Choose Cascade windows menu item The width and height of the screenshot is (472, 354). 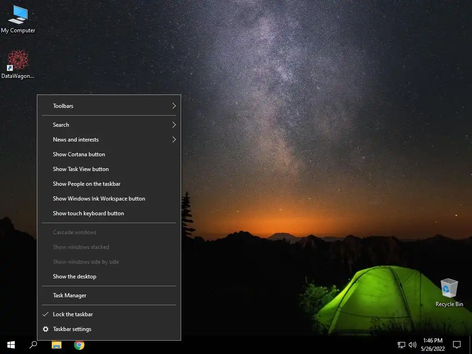point(109,232)
